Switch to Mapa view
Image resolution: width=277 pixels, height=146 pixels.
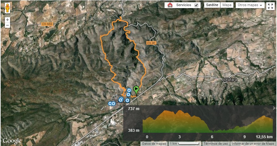(227, 5)
